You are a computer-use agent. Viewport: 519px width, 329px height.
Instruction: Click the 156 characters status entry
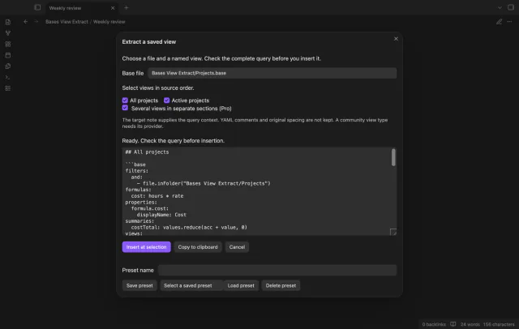(499, 324)
